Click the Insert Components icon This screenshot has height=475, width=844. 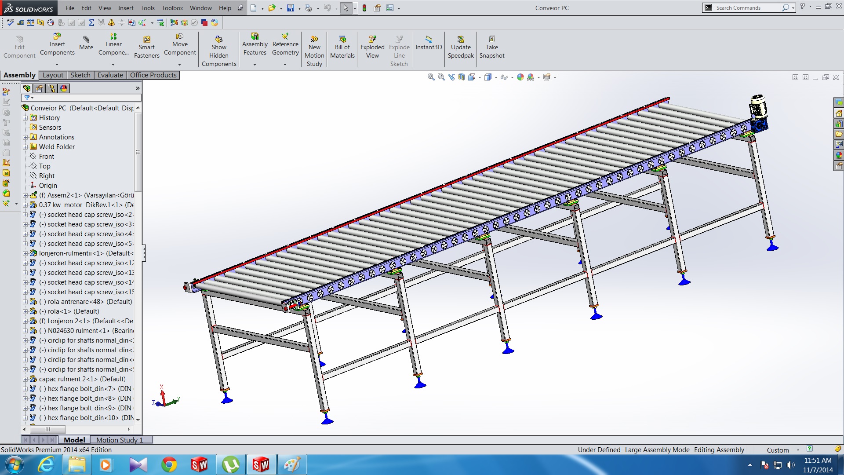click(x=57, y=37)
